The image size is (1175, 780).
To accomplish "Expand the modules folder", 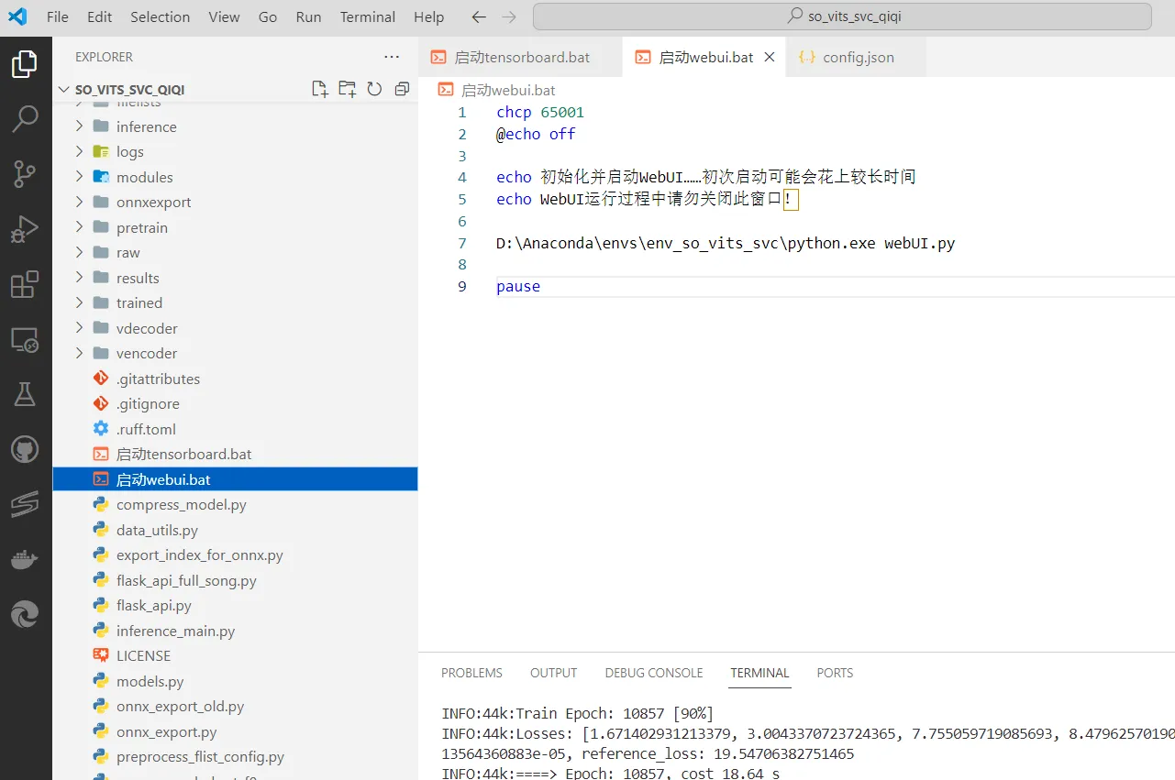I will (x=235, y=177).
